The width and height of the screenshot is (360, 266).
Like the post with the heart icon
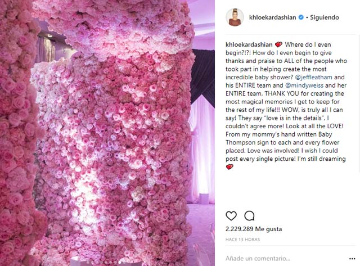pyautogui.click(x=231, y=215)
